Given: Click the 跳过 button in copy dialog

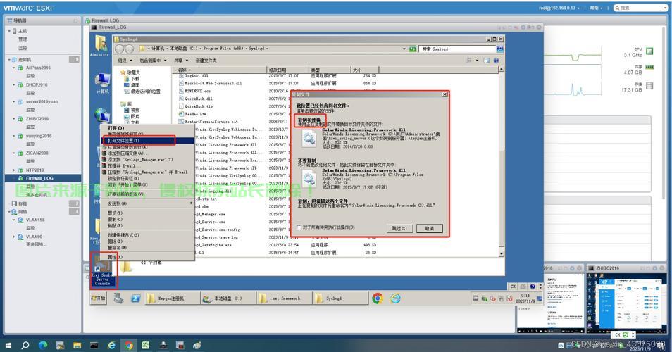Looking at the screenshot, I should (399, 228).
